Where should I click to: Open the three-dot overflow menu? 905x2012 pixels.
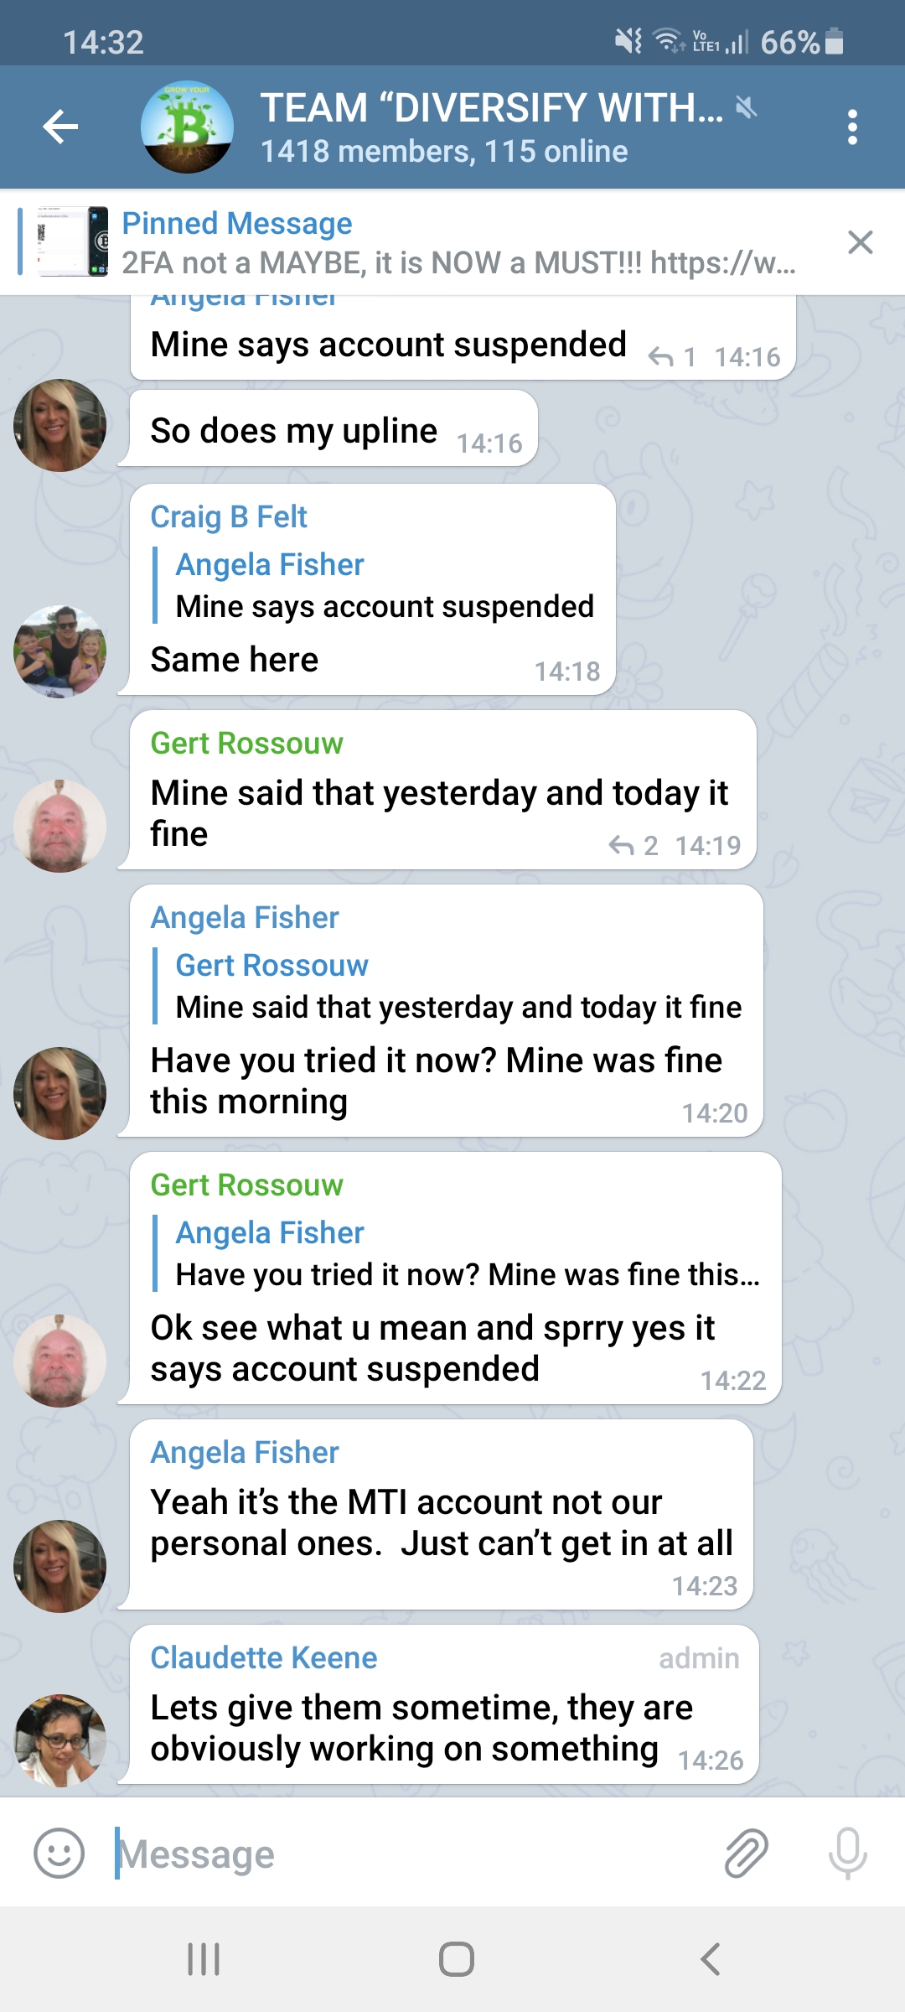pyautogui.click(x=852, y=127)
